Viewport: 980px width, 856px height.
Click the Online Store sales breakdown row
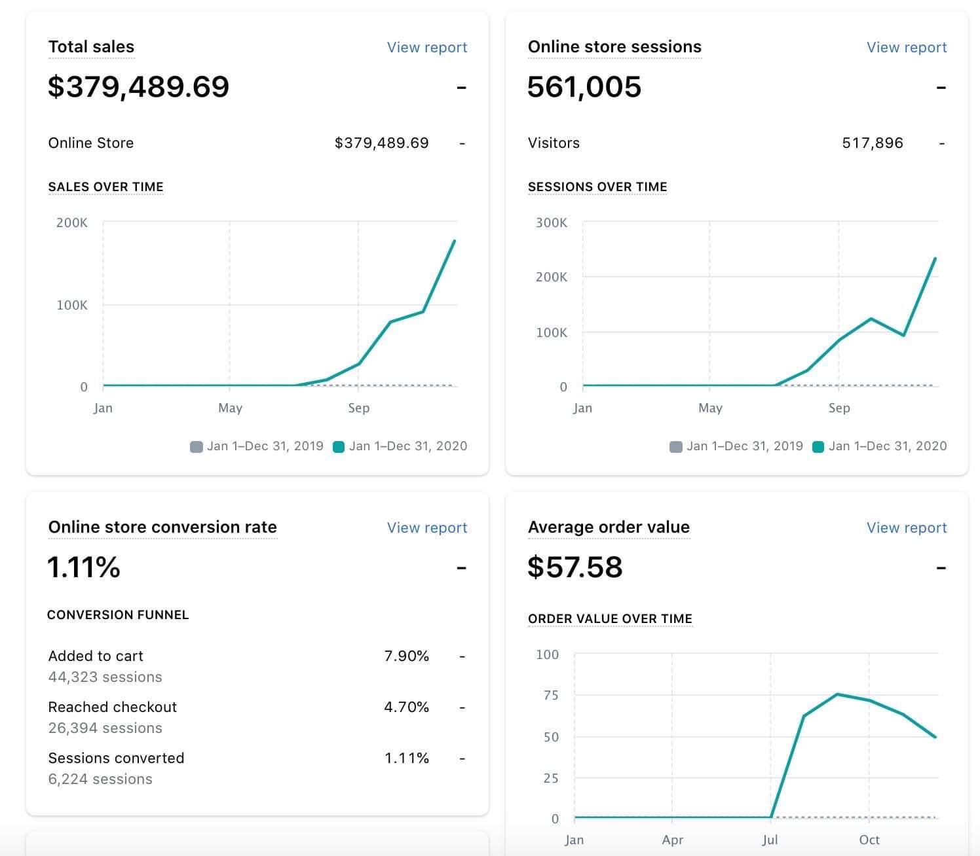[x=91, y=143]
